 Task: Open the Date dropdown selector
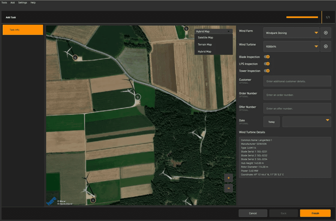point(306,122)
